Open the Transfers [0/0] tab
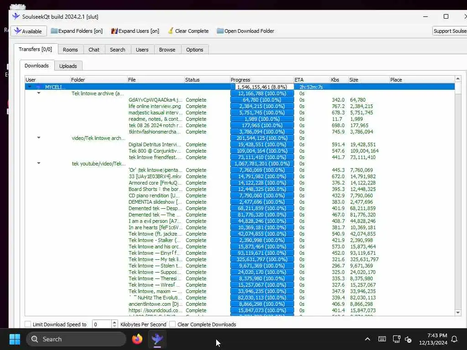 click(x=36, y=49)
